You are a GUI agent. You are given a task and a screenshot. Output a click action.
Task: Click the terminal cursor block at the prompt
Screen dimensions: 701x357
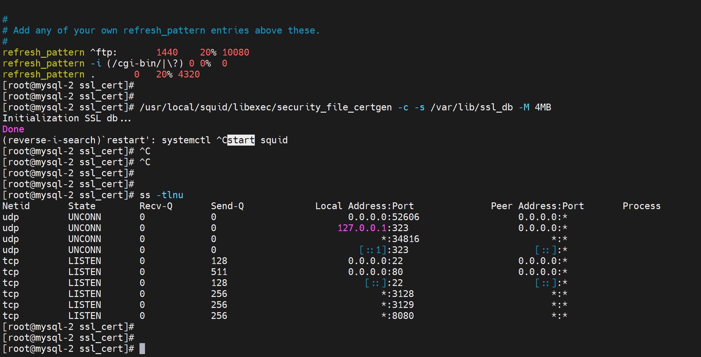pos(142,349)
